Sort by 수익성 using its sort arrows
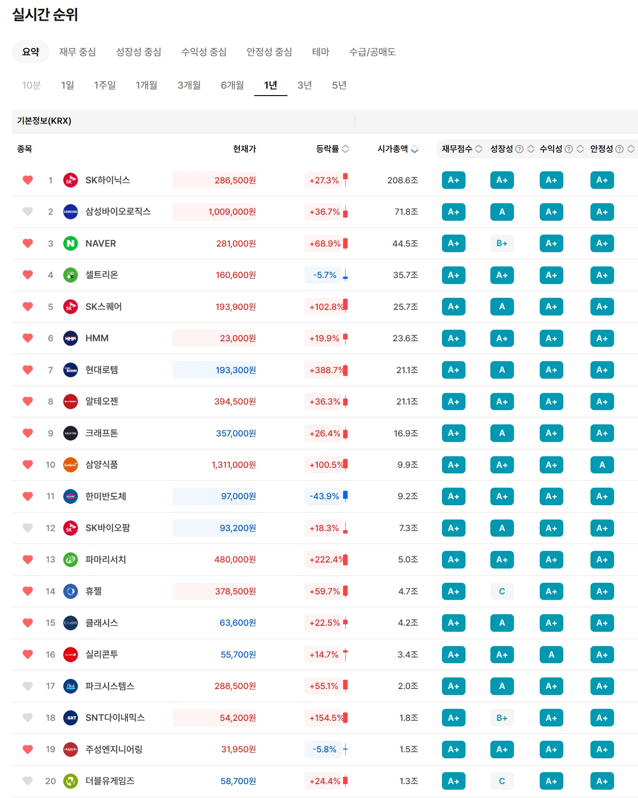638x798 pixels. coord(580,149)
